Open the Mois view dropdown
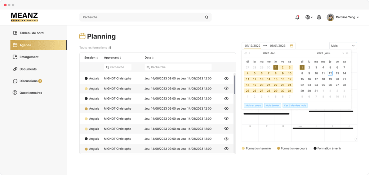 click(343, 46)
